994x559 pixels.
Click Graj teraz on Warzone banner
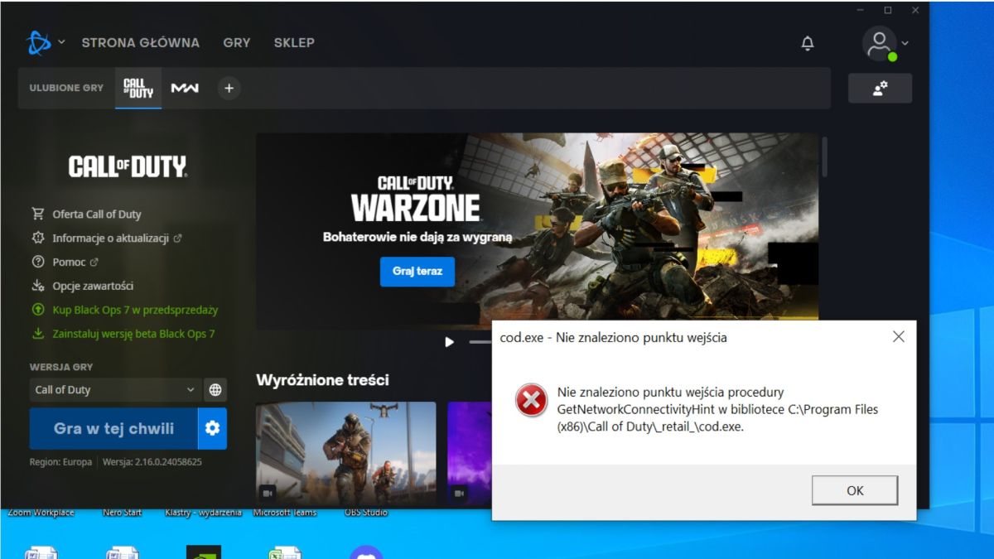417,272
